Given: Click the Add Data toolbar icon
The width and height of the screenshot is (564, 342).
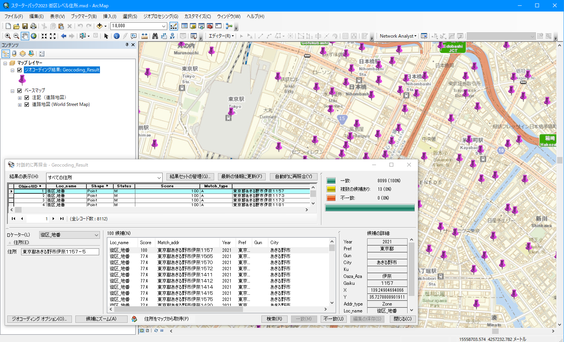Looking at the screenshot, I should [100, 26].
